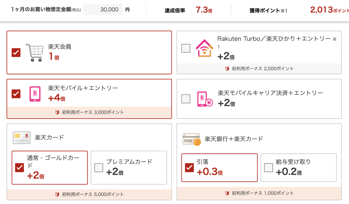Click the 楽天カード credit card icon

click(x=21, y=138)
